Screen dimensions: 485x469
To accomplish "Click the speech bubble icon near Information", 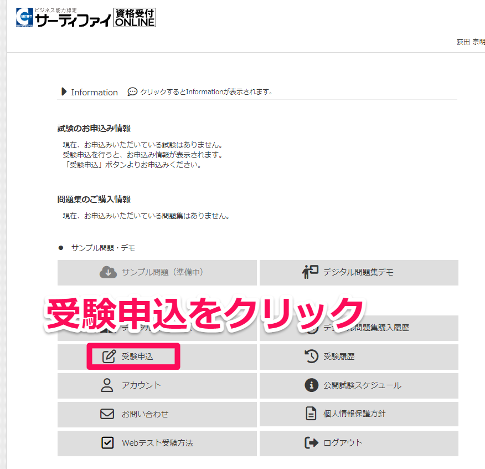I will [x=132, y=92].
